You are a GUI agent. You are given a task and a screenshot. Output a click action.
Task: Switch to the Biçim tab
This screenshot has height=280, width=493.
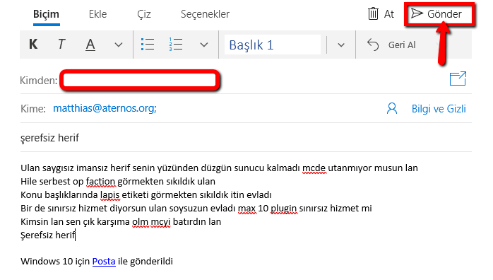(x=46, y=14)
